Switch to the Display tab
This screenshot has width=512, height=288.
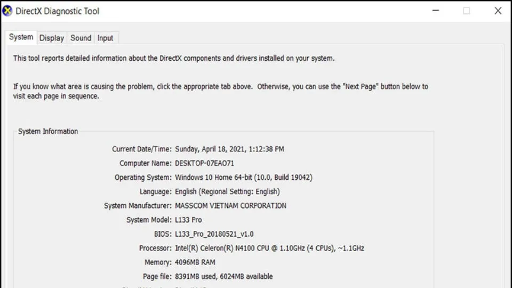[x=52, y=38]
